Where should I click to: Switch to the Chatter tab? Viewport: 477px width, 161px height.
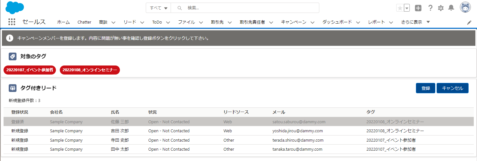point(84,22)
